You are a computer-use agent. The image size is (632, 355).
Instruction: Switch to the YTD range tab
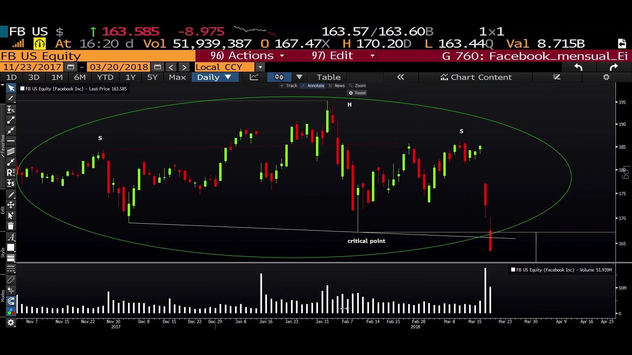point(105,77)
